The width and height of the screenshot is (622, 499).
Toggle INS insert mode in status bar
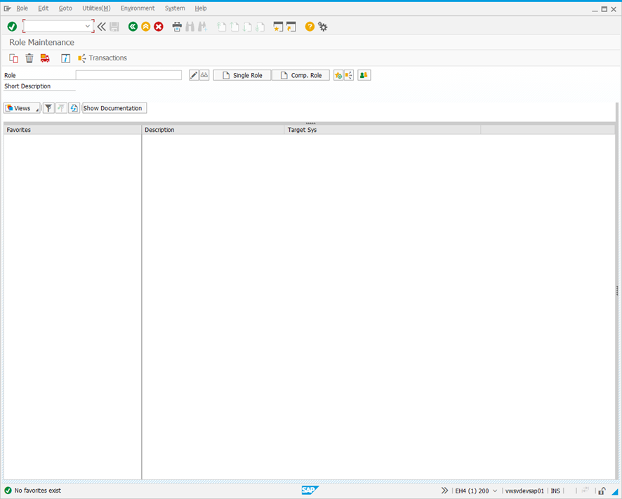pos(555,491)
